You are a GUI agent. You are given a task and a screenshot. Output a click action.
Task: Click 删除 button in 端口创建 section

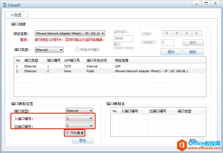tap(193, 52)
